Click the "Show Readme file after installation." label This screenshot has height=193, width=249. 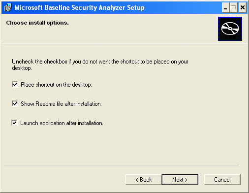(x=61, y=104)
